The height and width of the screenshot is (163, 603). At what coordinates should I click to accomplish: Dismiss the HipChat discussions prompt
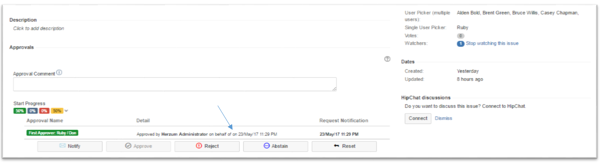click(x=444, y=118)
